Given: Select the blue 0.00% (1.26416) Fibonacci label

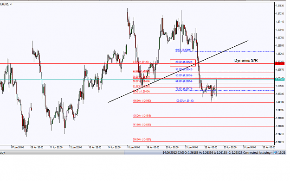Looking at the screenshot, I should 183,50.
